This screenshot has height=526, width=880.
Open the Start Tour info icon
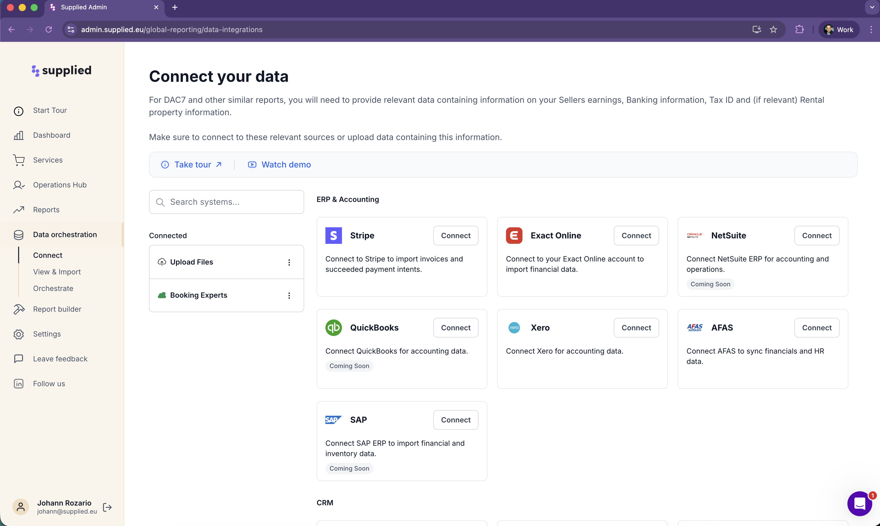tap(18, 111)
